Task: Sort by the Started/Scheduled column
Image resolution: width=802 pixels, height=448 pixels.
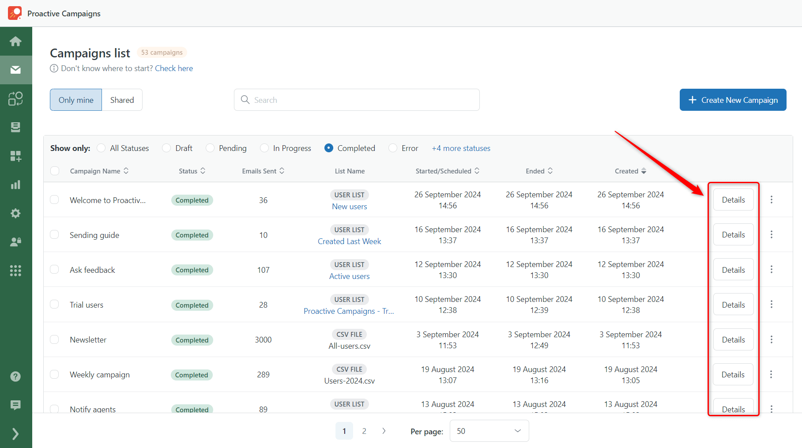Action: pos(448,171)
